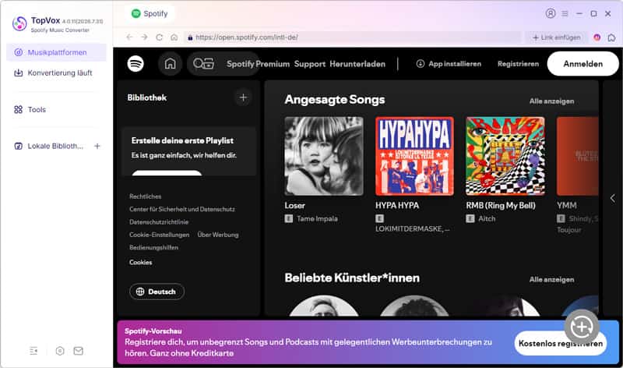Open Spotify home button
The height and width of the screenshot is (368, 623).
170,64
